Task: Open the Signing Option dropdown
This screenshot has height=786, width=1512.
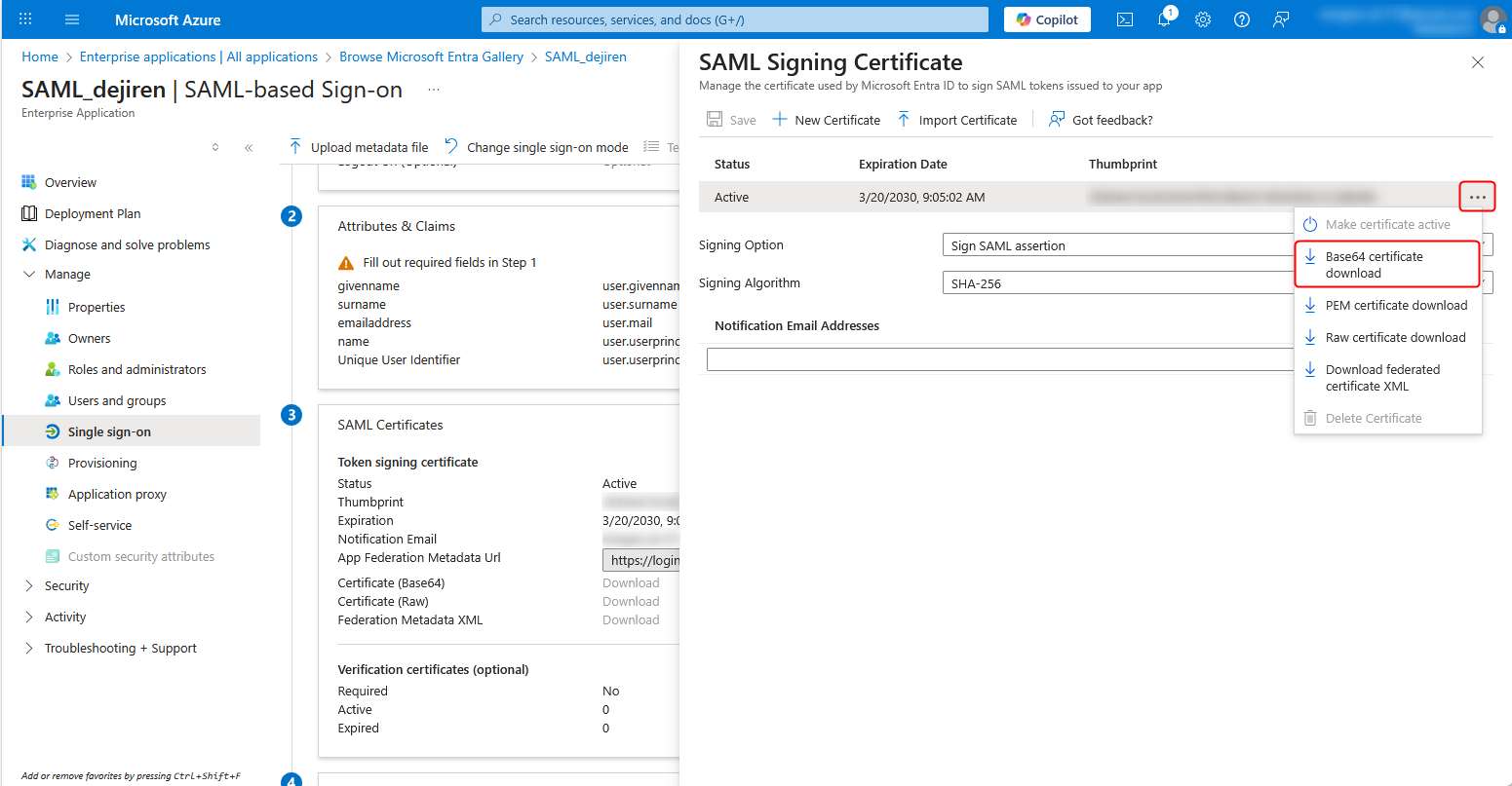Action: click(1218, 245)
